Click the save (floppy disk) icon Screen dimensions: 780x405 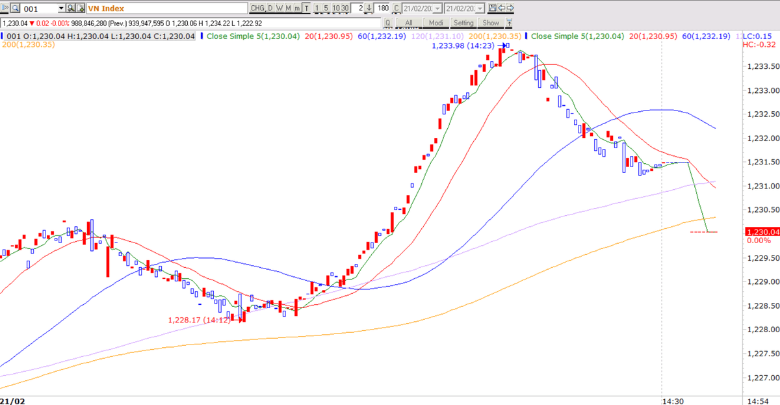click(x=491, y=8)
